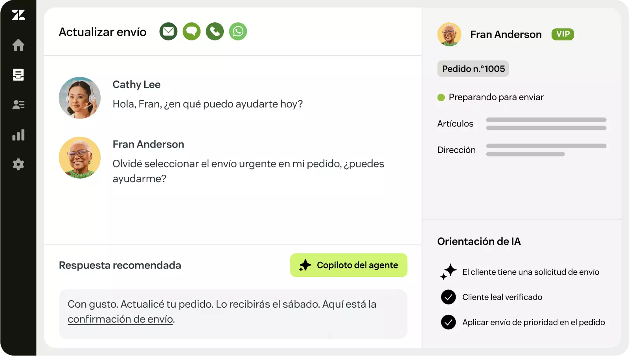Expand the 'Pedido n.°1005' chip
This screenshot has width=629, height=356.
click(473, 68)
